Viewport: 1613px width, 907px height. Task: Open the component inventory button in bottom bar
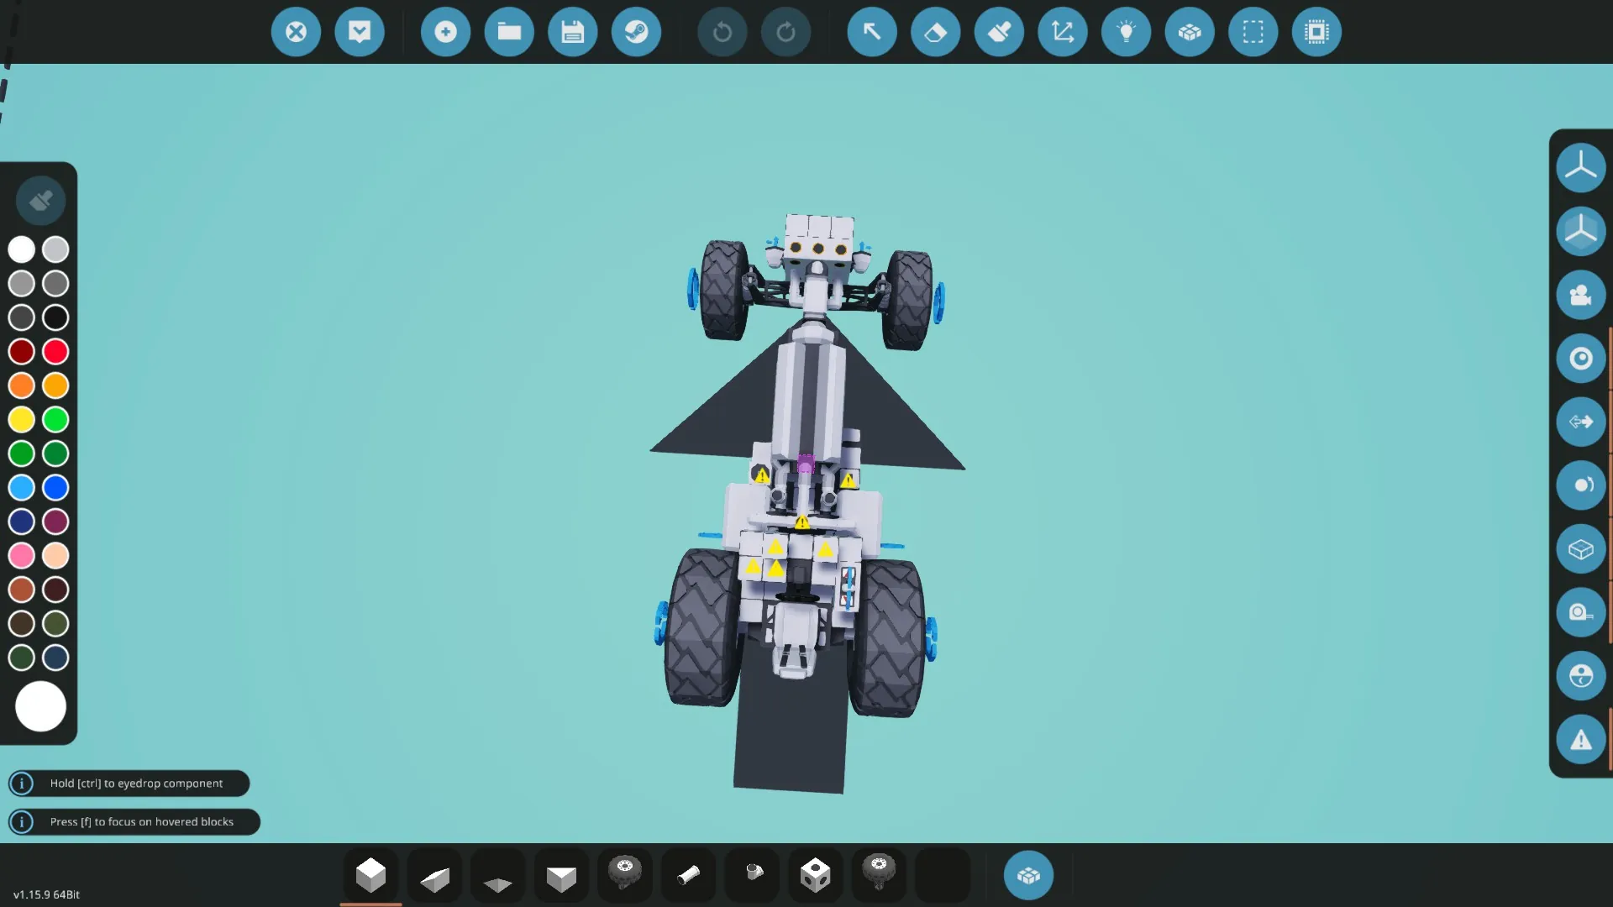pyautogui.click(x=1028, y=876)
